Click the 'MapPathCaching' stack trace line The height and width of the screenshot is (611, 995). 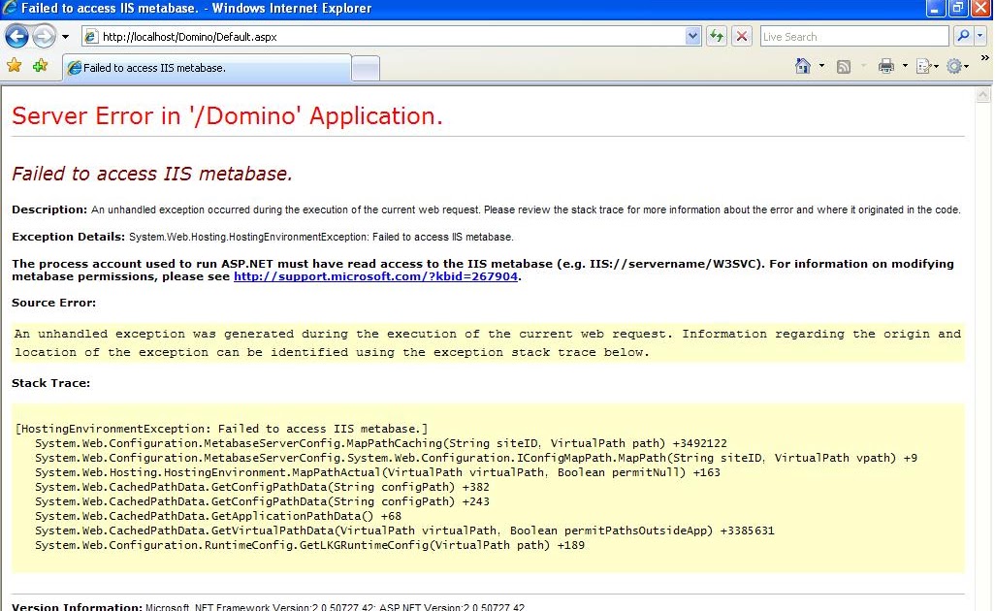tap(381, 443)
